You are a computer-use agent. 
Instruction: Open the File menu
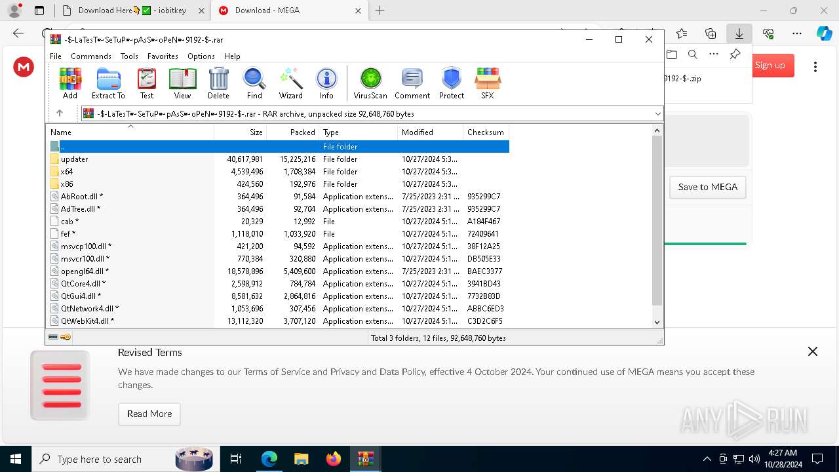pos(56,56)
